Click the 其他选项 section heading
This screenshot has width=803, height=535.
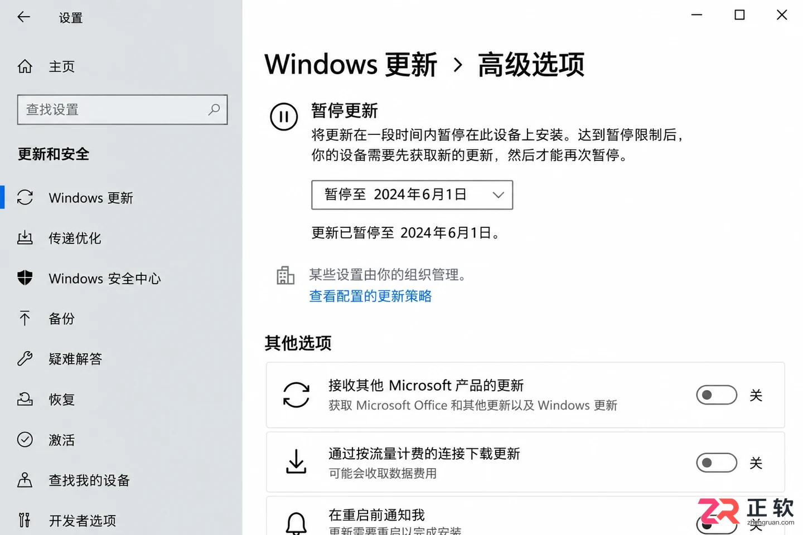tap(298, 343)
